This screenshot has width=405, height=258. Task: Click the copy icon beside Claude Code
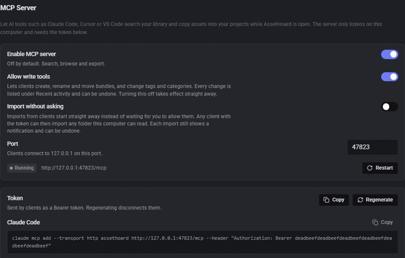point(375,222)
